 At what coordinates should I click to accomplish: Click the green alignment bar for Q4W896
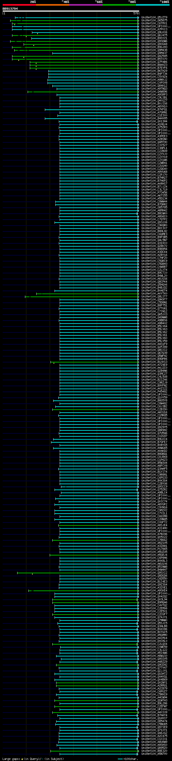pyautogui.click(x=83, y=92)
